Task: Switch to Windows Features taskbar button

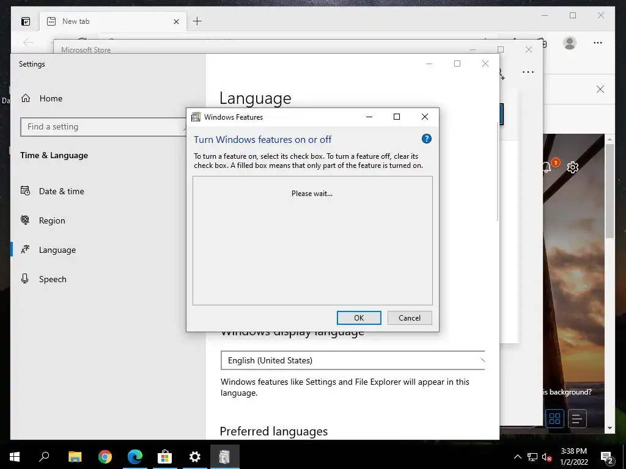Action: point(225,457)
